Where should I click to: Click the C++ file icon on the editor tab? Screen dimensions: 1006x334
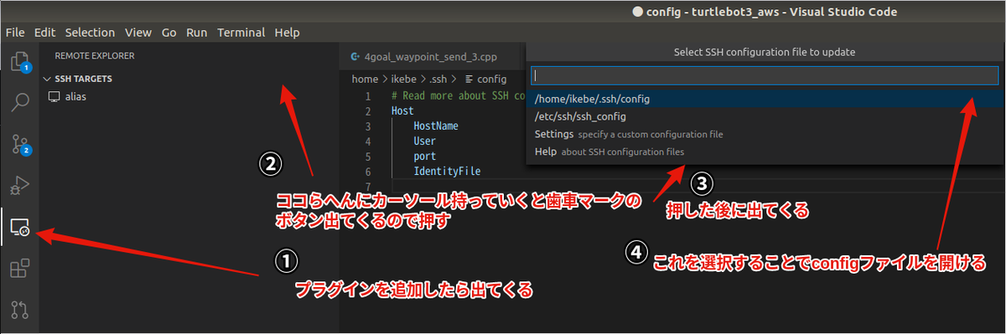[355, 57]
